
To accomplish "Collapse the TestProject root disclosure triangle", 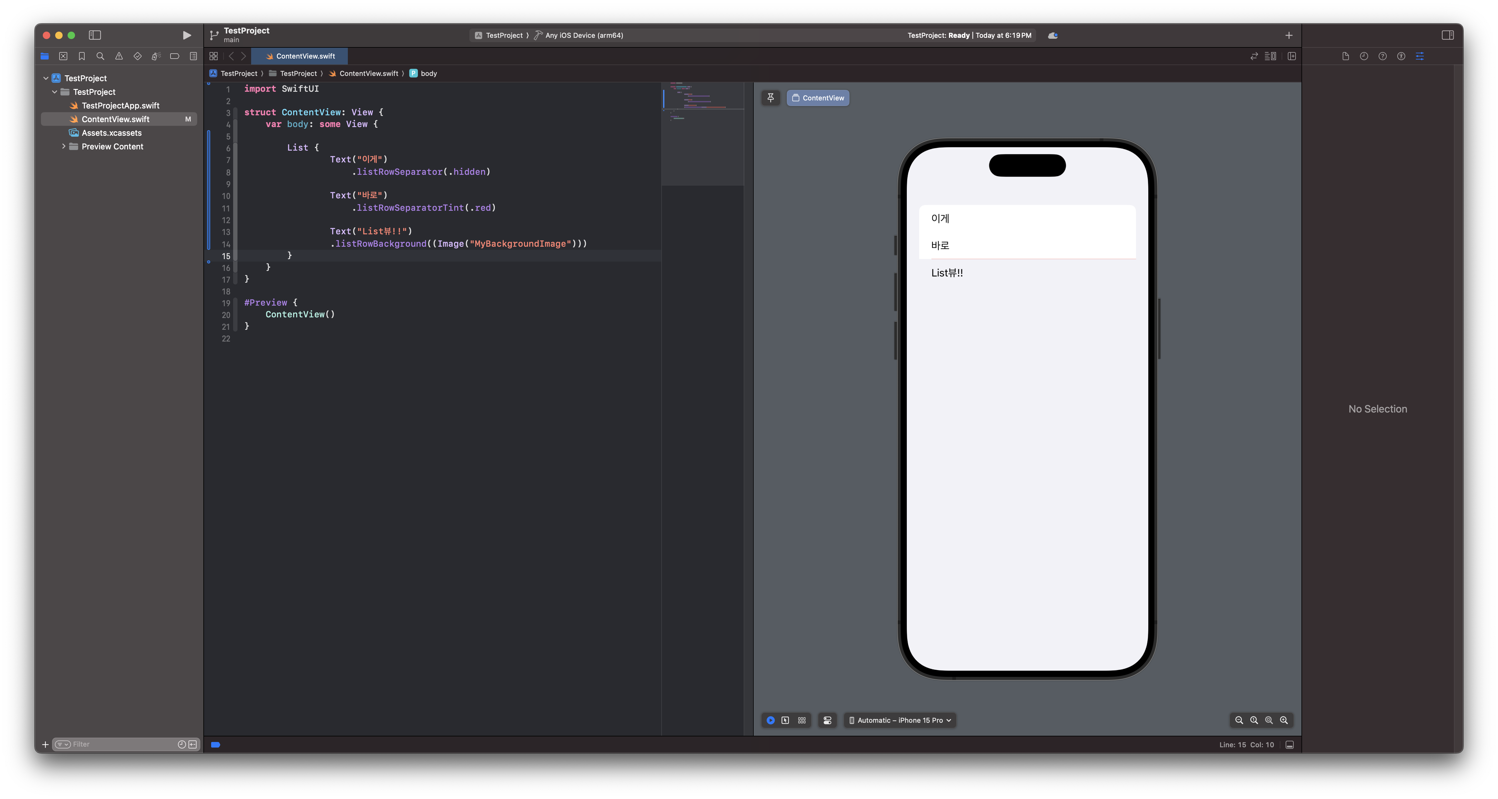I will click(46, 78).
